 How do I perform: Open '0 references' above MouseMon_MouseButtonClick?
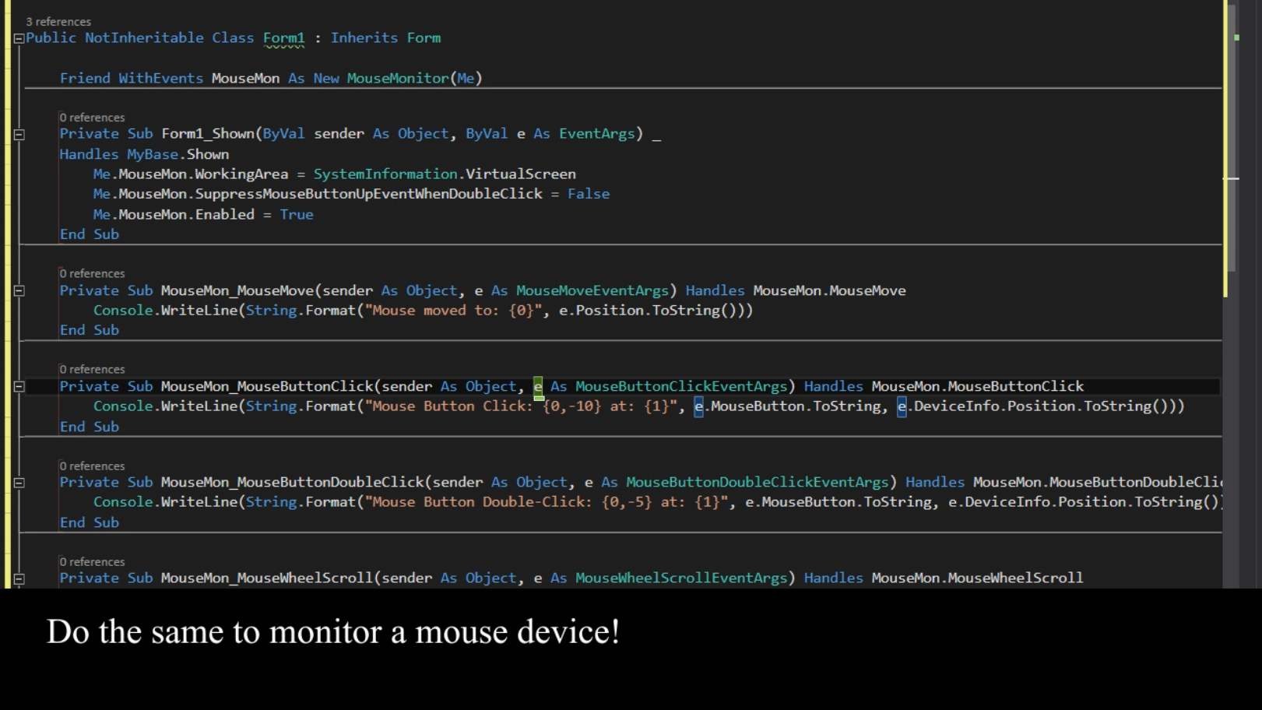(92, 368)
